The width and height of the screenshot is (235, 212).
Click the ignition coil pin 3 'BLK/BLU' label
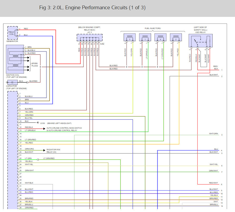(31, 50)
